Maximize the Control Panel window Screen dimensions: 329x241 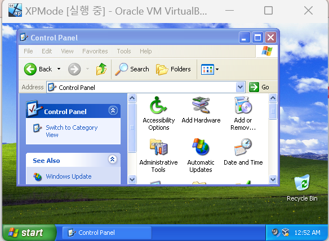pos(257,38)
